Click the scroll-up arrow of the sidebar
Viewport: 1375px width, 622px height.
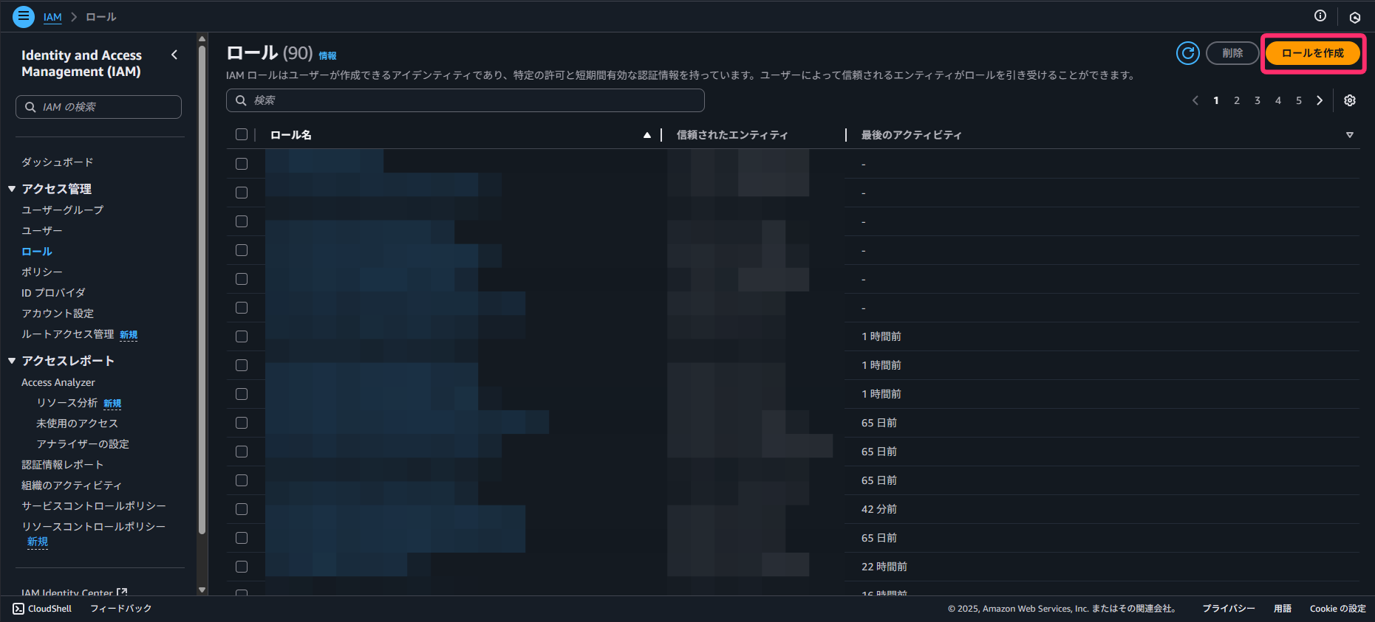pos(202,39)
